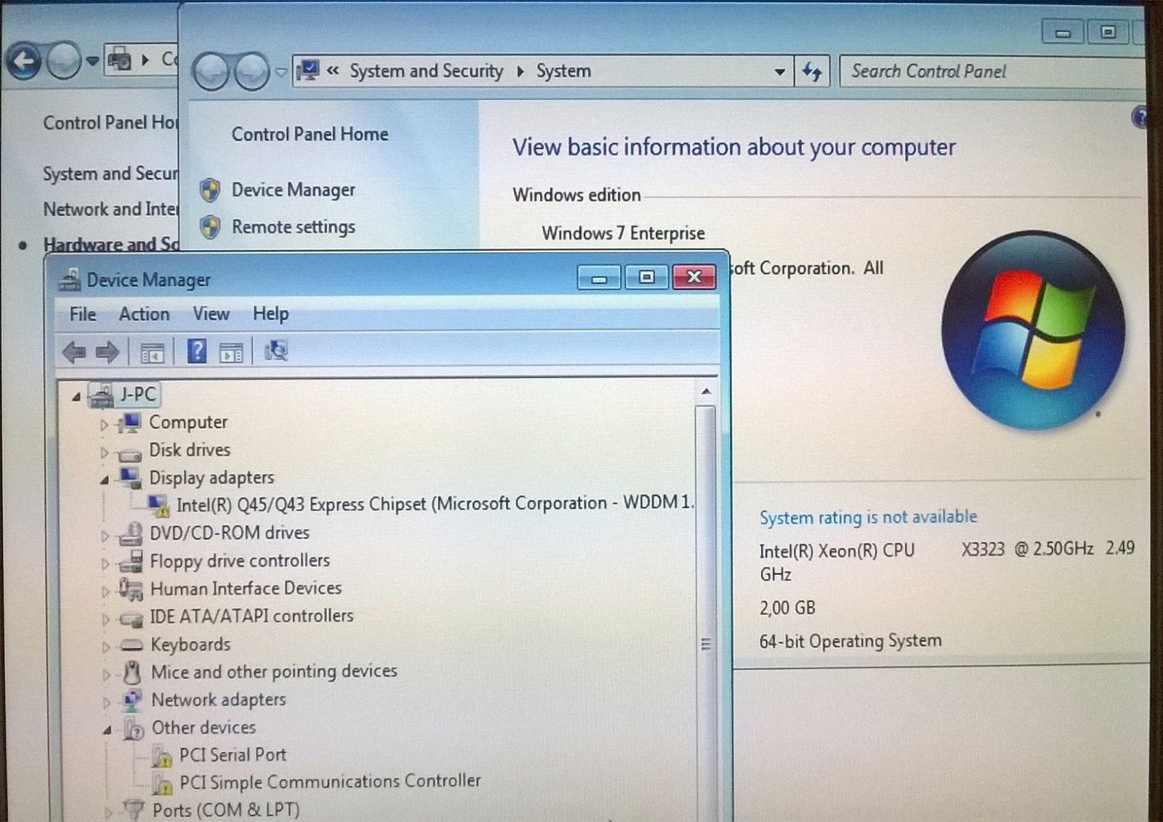Click the Search Control Panel field
Screen dimensions: 1163x822
[x=992, y=71]
